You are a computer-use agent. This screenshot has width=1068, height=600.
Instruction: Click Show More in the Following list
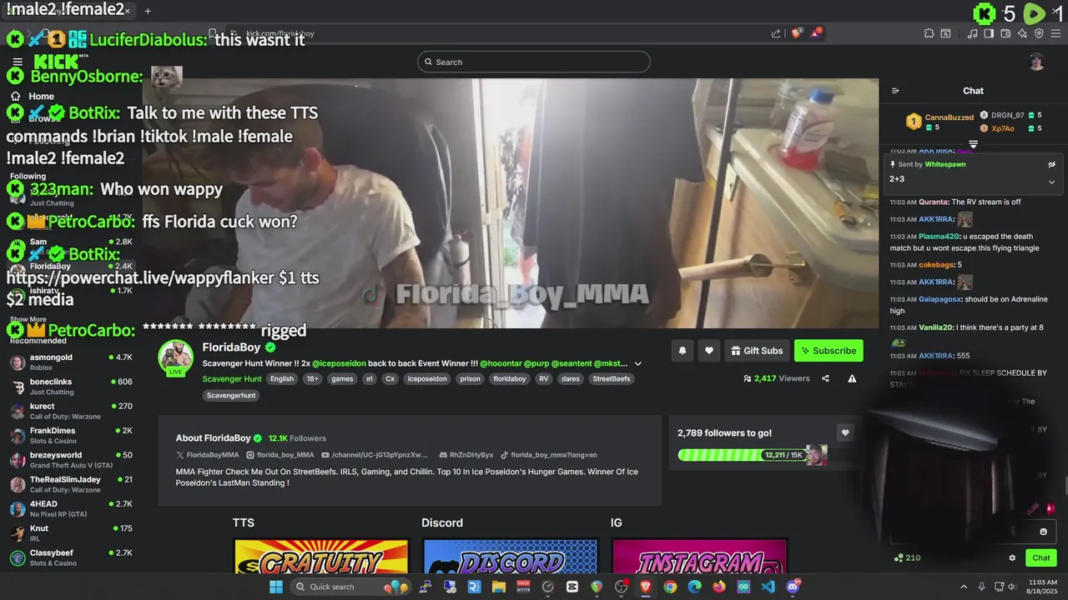pos(28,319)
